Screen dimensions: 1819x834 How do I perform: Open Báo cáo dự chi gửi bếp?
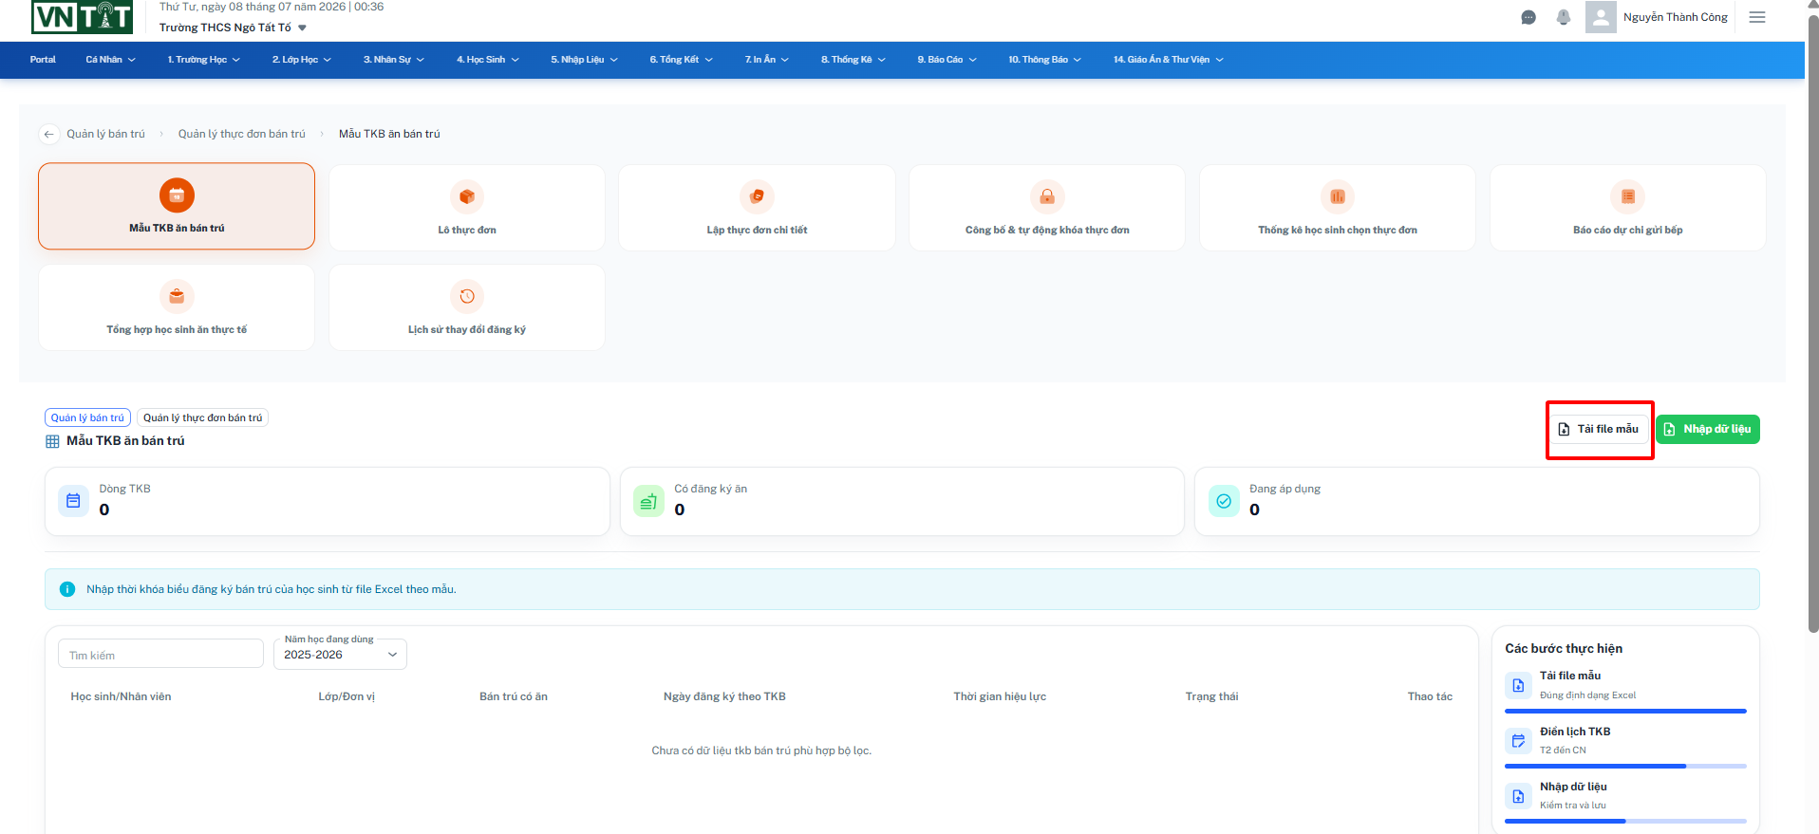click(x=1628, y=208)
